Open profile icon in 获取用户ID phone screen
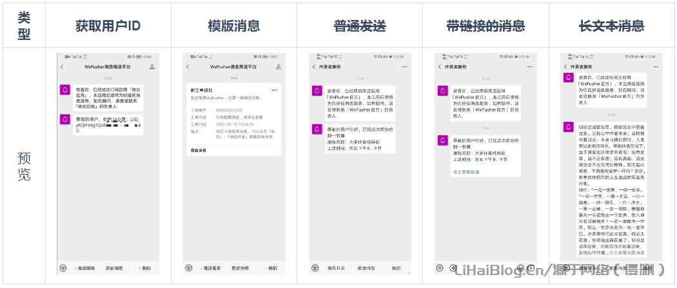Screen dimensions: 677x288 tap(152, 67)
